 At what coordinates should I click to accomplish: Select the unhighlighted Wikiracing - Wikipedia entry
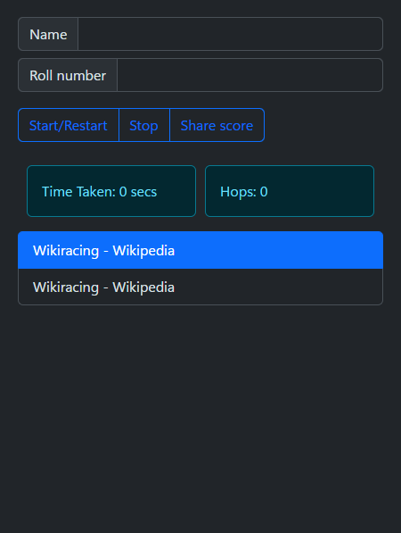pyautogui.click(x=200, y=287)
